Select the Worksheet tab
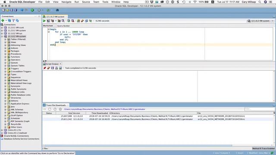 48,26
